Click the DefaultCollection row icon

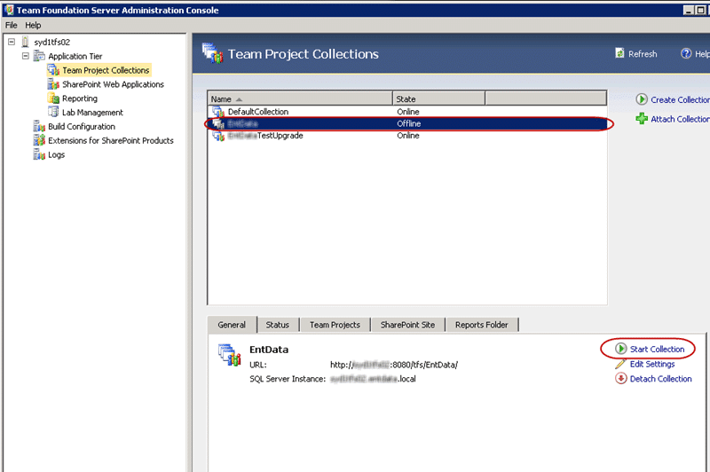[x=218, y=111]
